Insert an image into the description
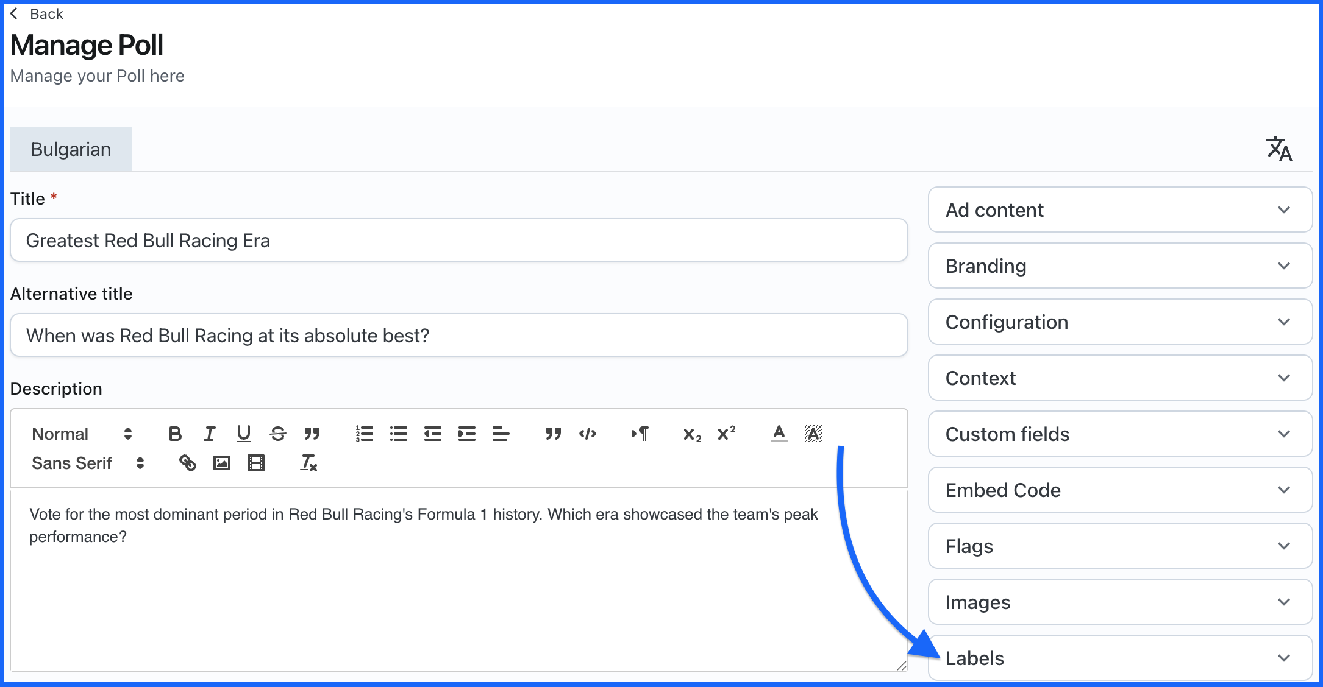Viewport: 1323px width, 687px height. 221,463
